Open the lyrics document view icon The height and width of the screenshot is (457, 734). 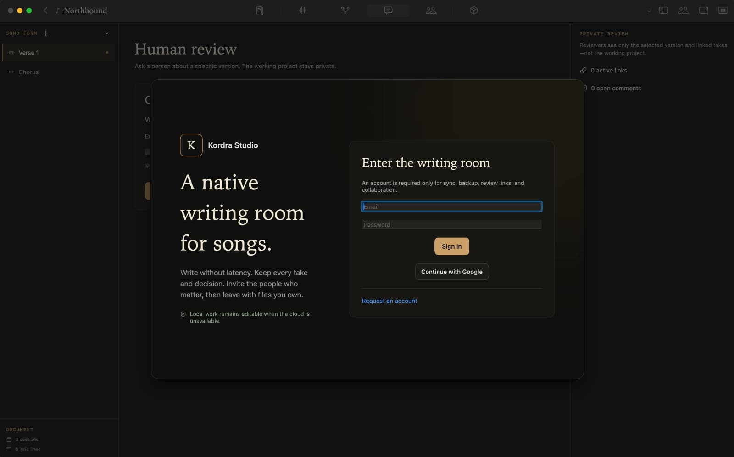[260, 11]
